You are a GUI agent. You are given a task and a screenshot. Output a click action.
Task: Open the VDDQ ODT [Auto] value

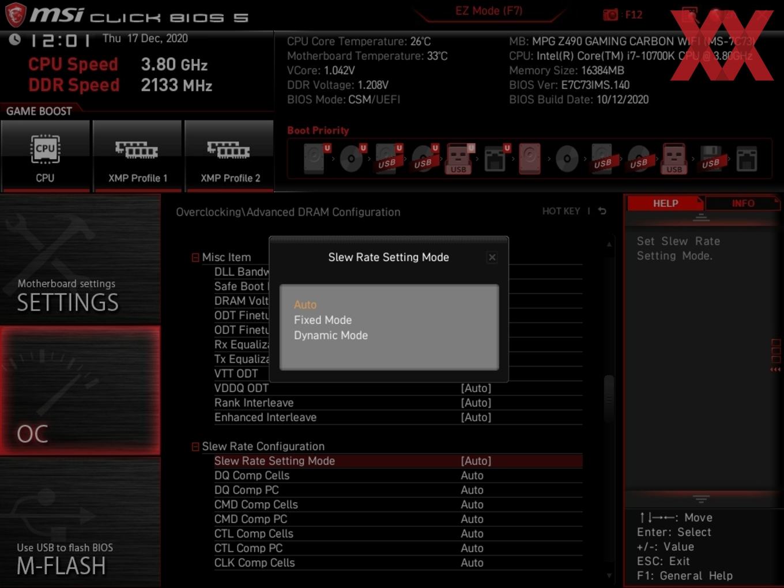pos(476,389)
